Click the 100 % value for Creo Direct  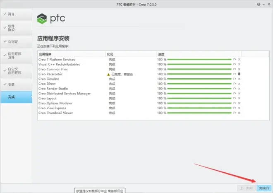pyautogui.click(x=162, y=84)
